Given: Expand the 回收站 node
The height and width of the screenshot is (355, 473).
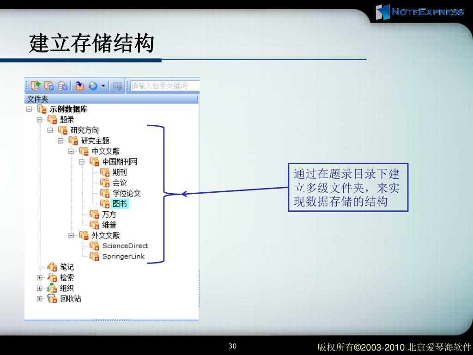Looking at the screenshot, I should 40,299.
